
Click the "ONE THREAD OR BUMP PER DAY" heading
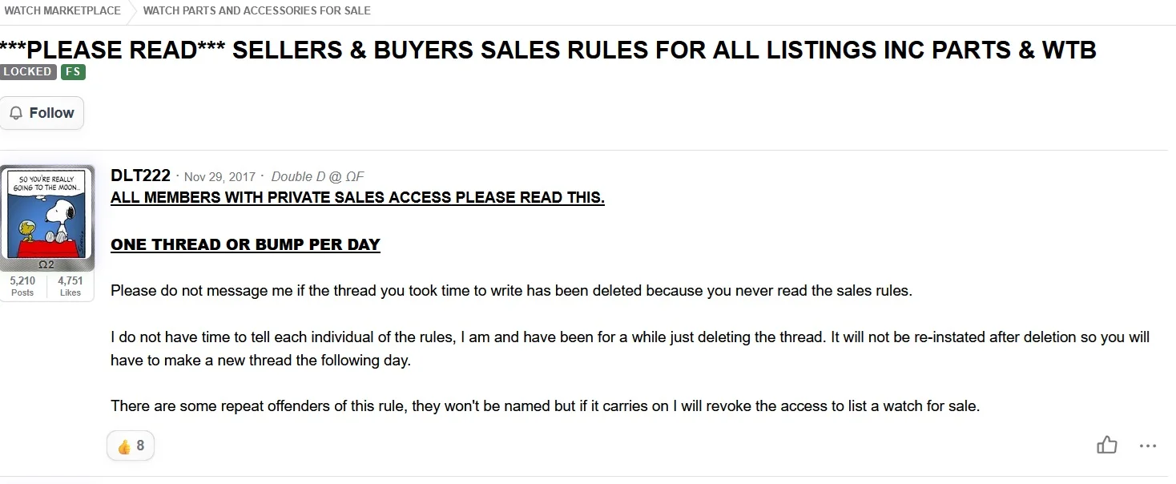245,244
